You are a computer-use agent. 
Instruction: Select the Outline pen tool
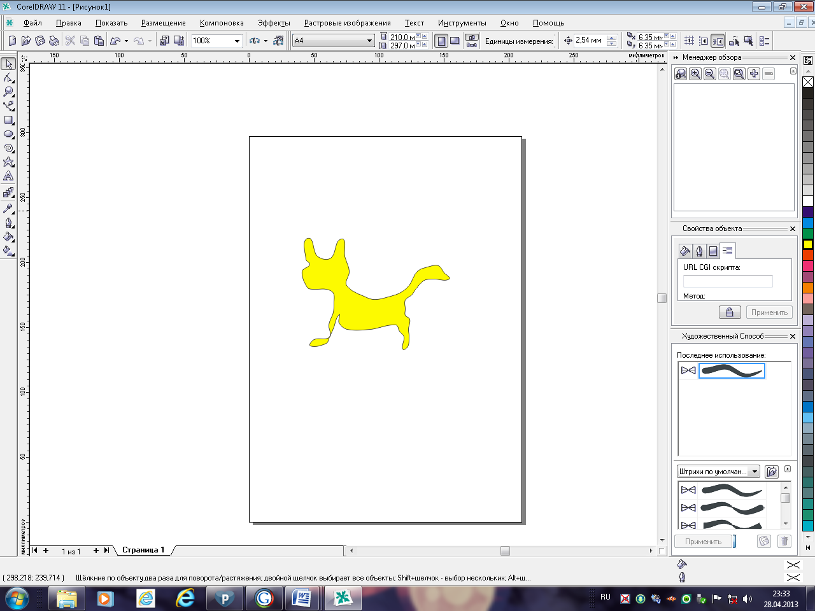point(8,223)
